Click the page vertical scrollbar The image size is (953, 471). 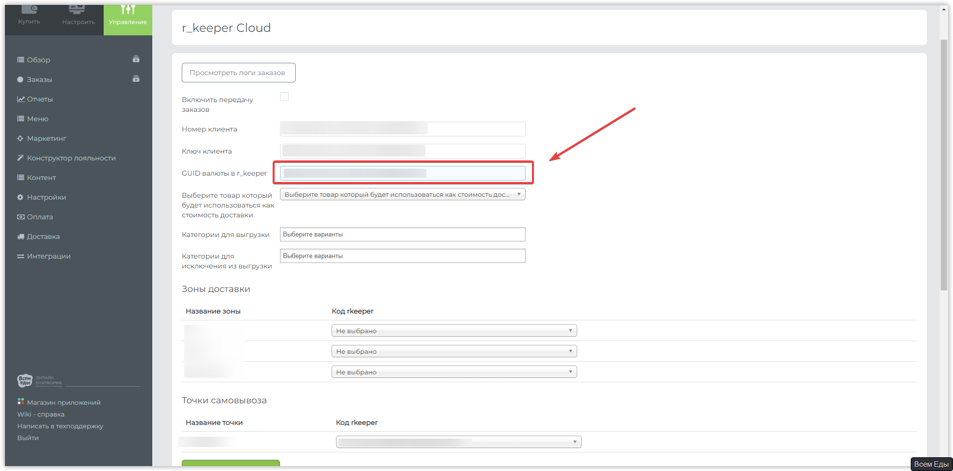[944, 165]
